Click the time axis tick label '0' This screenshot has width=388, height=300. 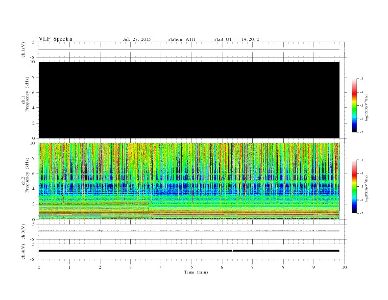pos(39,267)
